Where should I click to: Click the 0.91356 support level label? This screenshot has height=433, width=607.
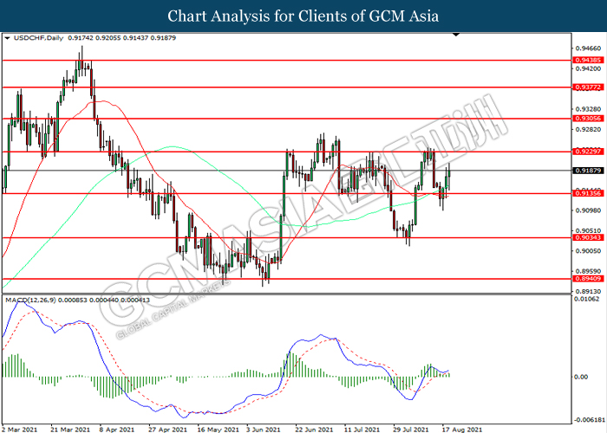click(588, 193)
